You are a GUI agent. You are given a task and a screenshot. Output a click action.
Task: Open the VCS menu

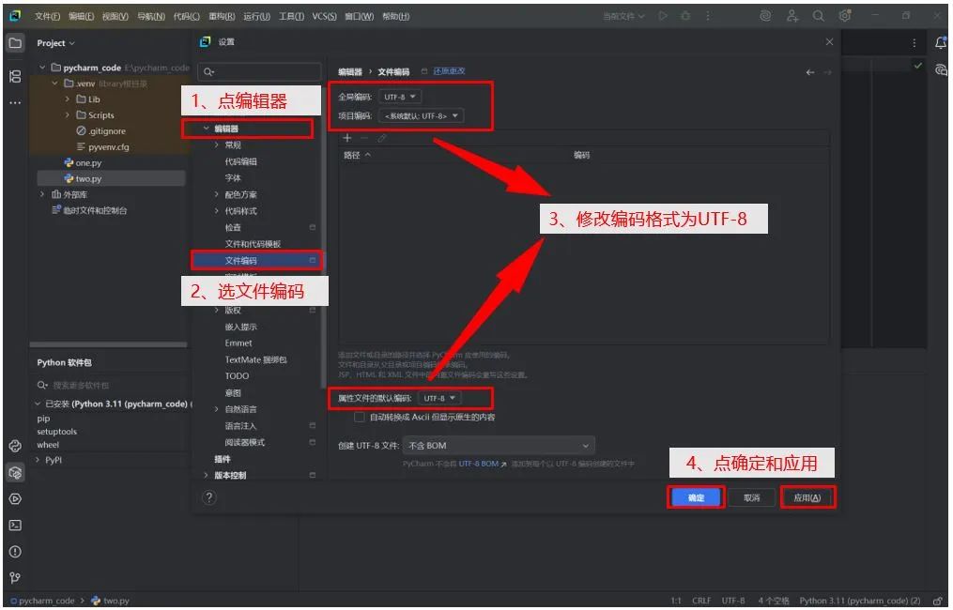(x=325, y=16)
